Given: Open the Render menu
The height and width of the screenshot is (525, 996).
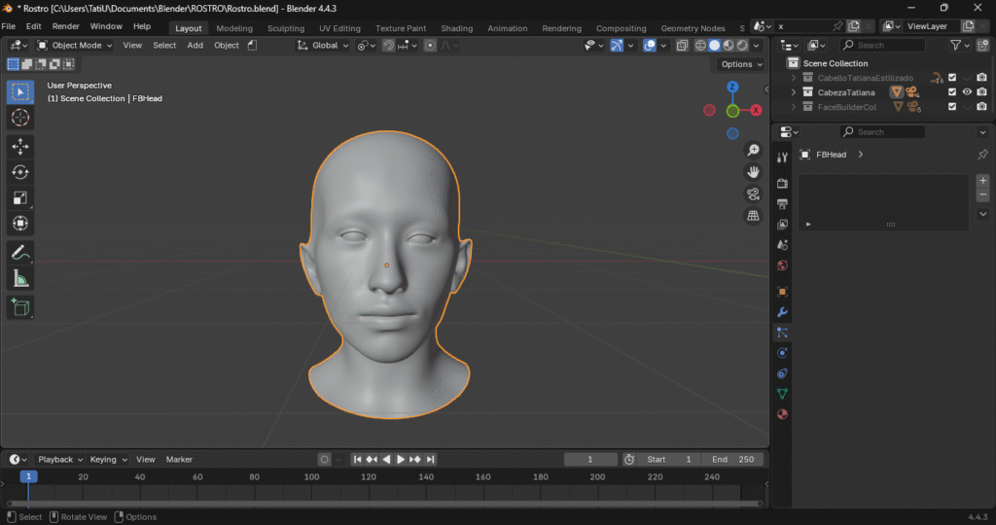Looking at the screenshot, I should click(65, 26).
